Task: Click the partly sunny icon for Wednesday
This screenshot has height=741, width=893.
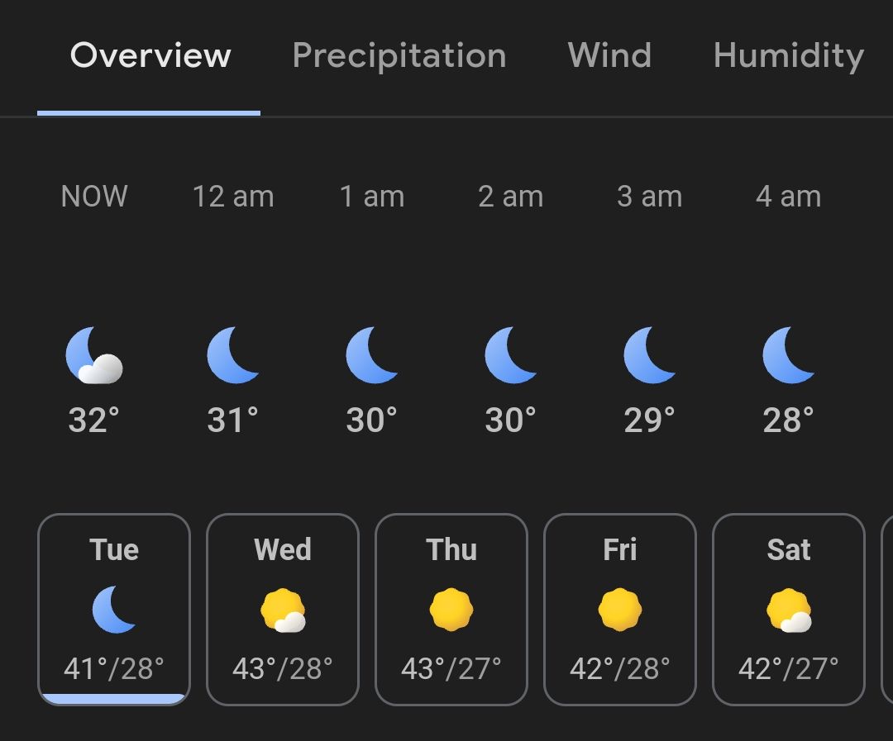Action: point(283,610)
